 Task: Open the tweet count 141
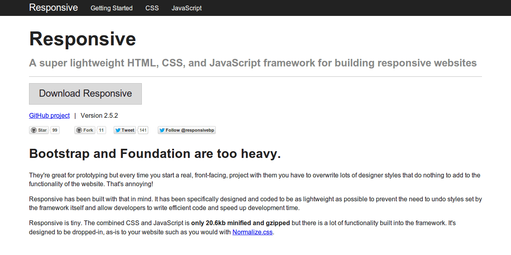click(143, 130)
